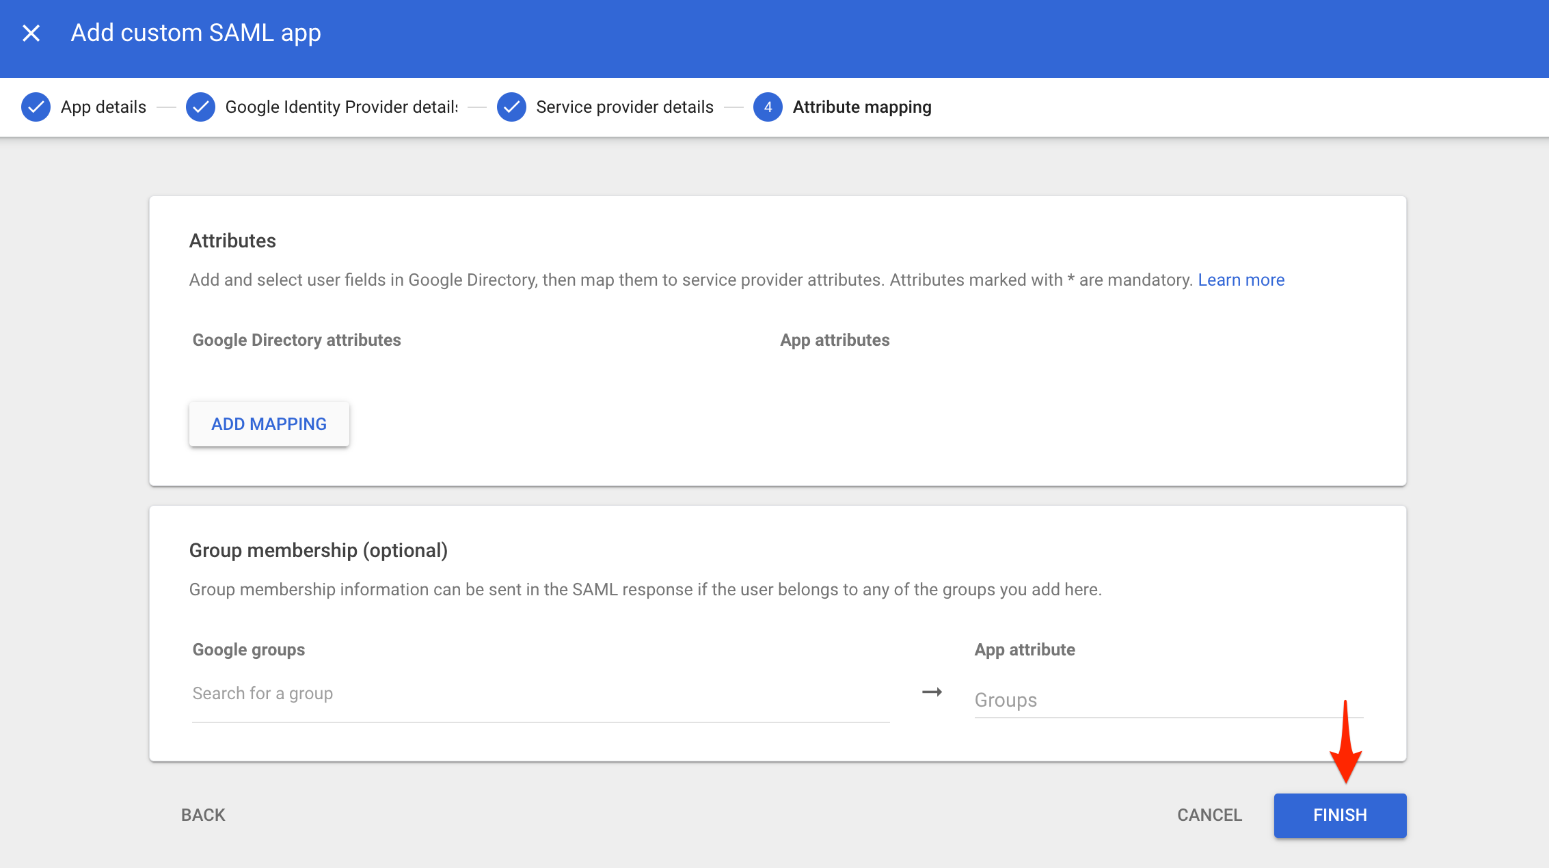This screenshot has height=868, width=1549.
Task: Click the Google groups label
Action: [249, 650]
